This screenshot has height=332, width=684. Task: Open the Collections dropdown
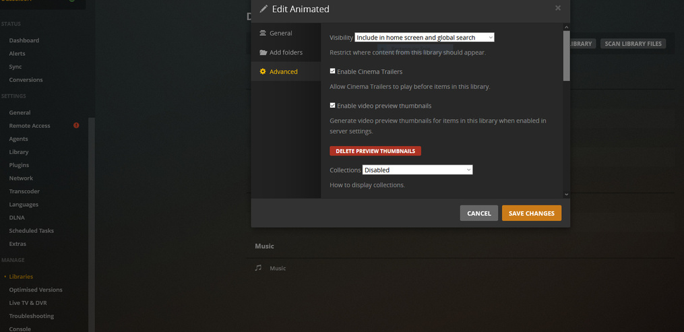417,170
